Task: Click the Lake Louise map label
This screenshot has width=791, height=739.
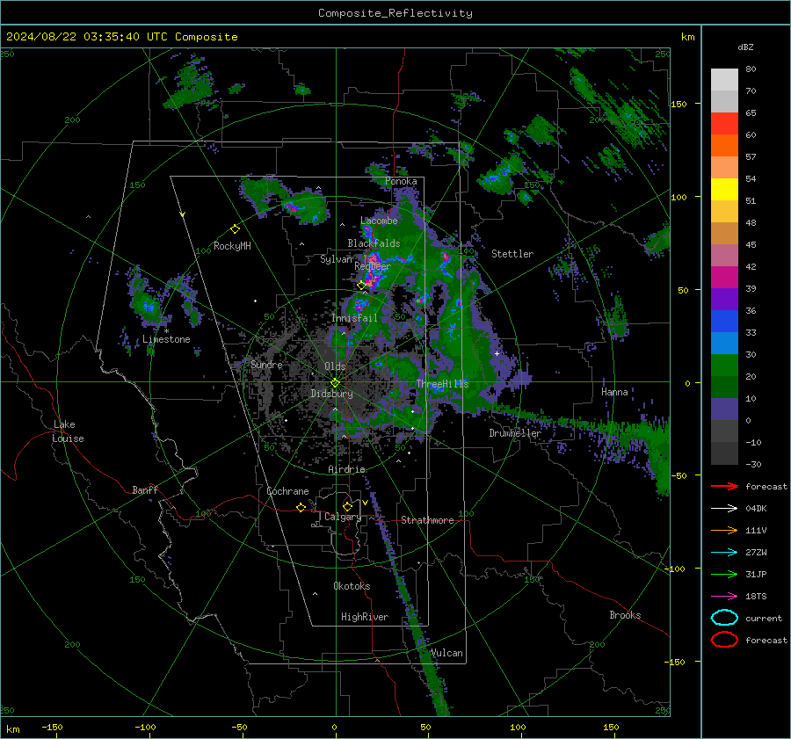Action: [x=68, y=431]
